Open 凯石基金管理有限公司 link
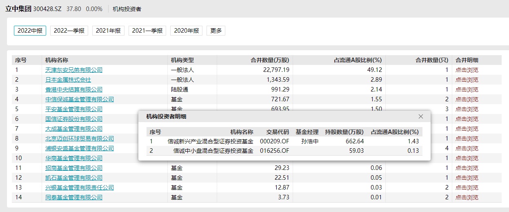Image resolution: width=509 pixels, height=212 pixels. pyautogui.click(x=74, y=178)
